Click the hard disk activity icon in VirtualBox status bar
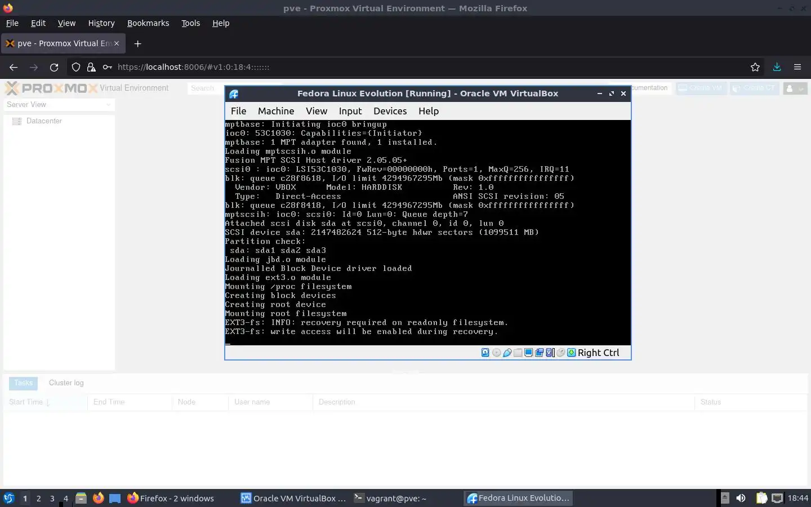This screenshot has width=811, height=507. [485, 353]
